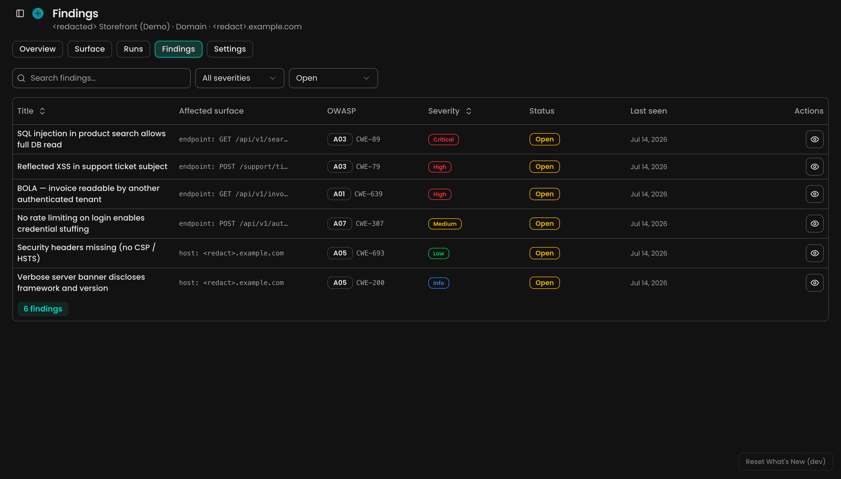This screenshot has width=841, height=479.
Task: Click the 6 findings count badge
Action: [x=43, y=309]
